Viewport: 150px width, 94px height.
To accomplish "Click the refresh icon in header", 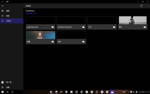I will pos(141,6).
